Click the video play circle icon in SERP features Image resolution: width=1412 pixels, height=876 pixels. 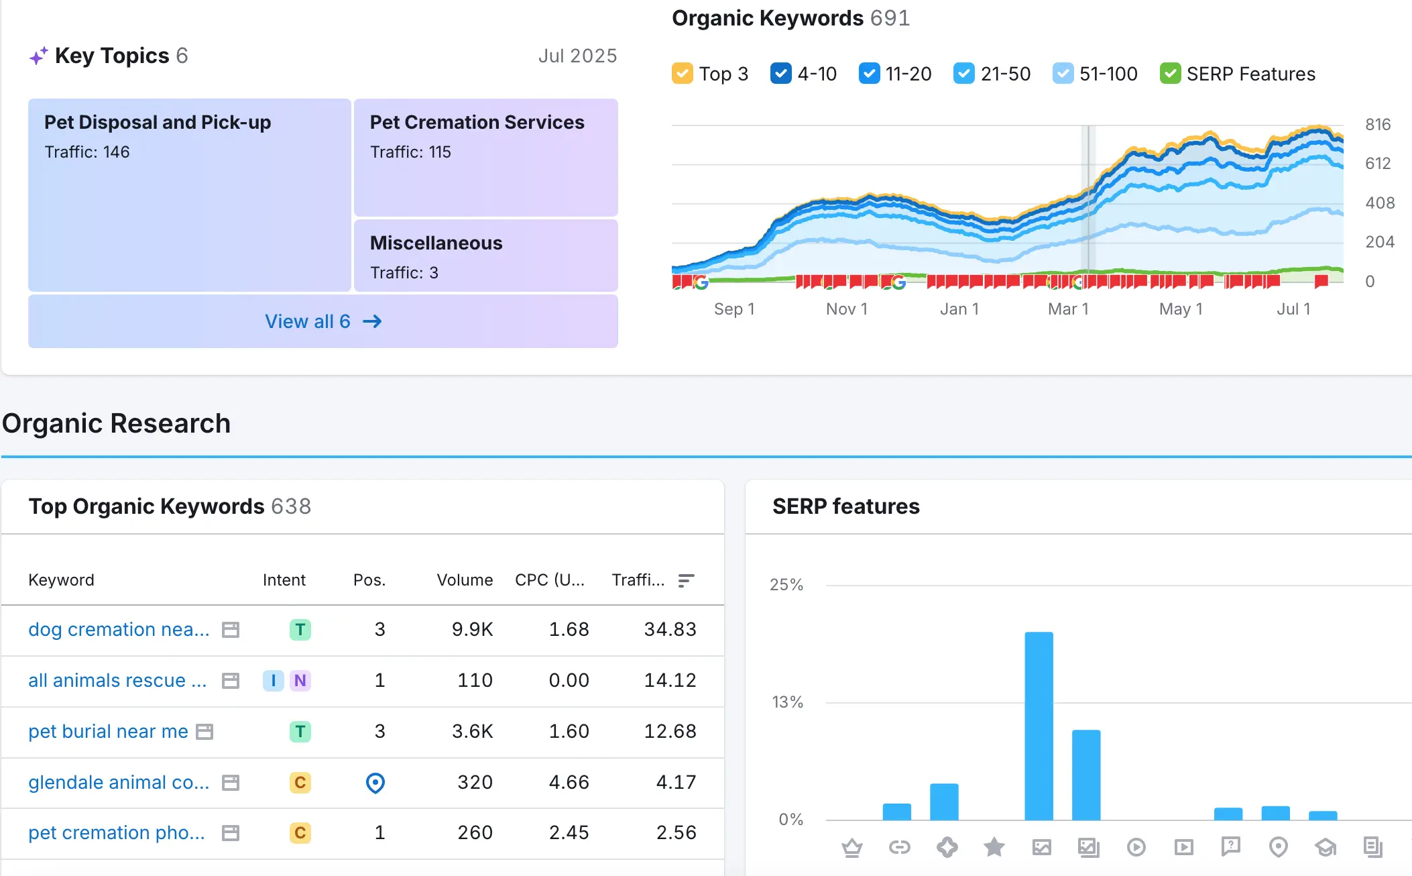tap(1136, 848)
